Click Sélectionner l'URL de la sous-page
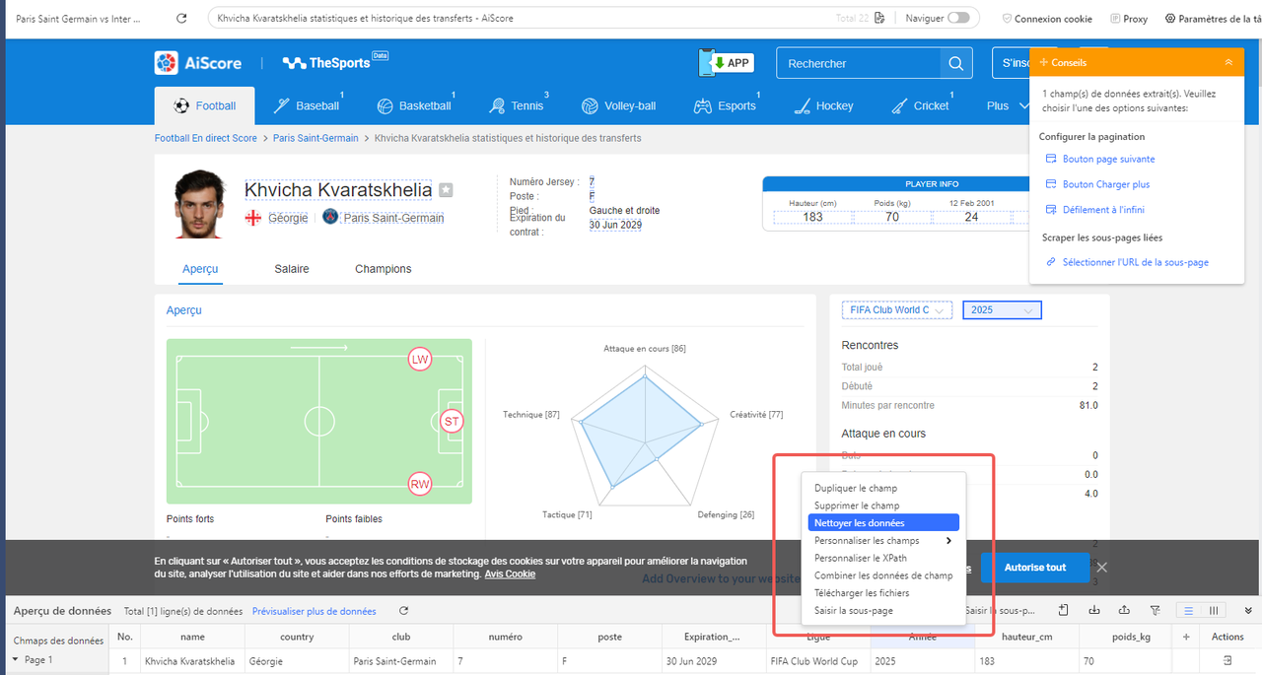This screenshot has width=1262, height=675. click(1126, 262)
